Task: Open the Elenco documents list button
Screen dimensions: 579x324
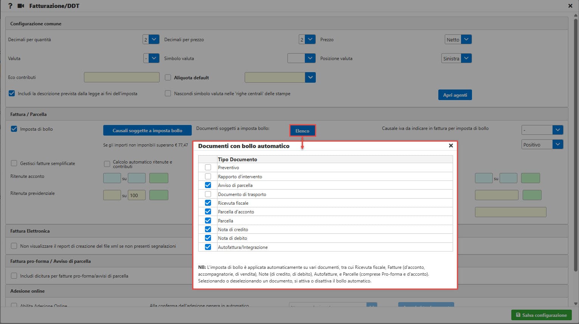Action: (x=302, y=131)
